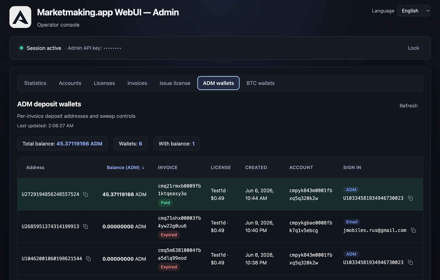Click the Address column header
Viewport: 440px width, 280px height.
(35, 167)
